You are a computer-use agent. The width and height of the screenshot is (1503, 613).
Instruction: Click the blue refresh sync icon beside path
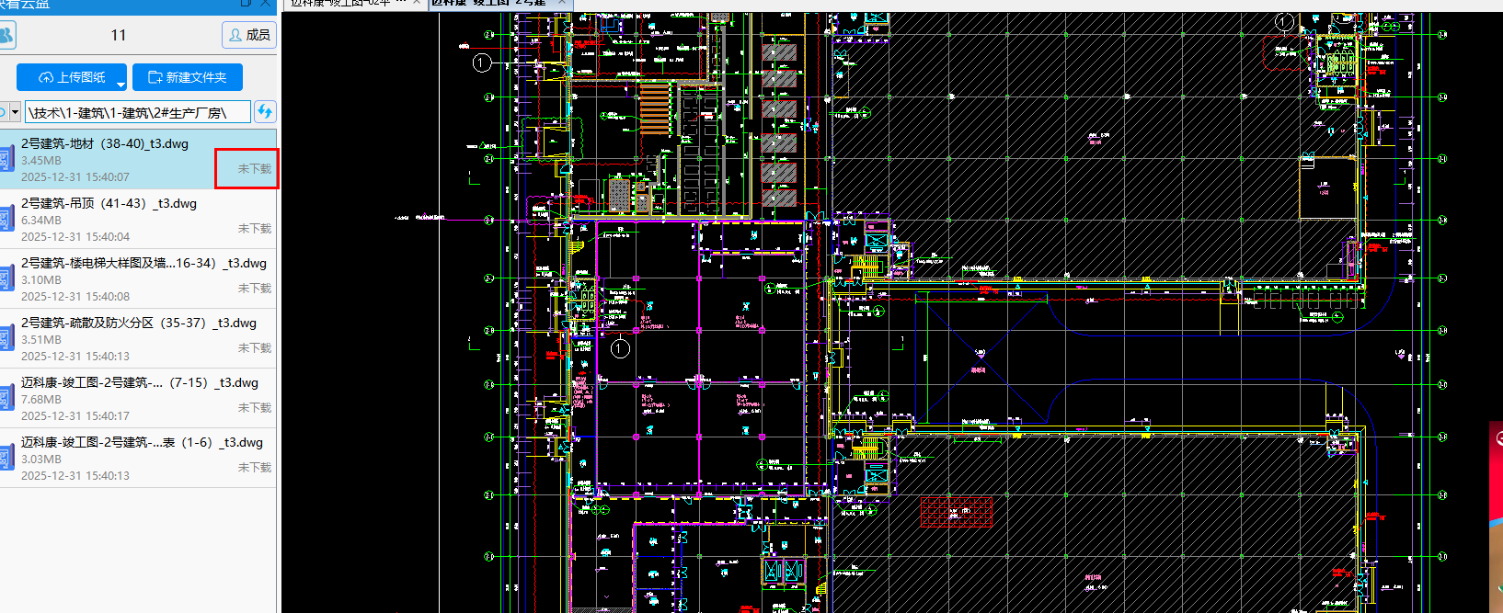click(x=265, y=112)
